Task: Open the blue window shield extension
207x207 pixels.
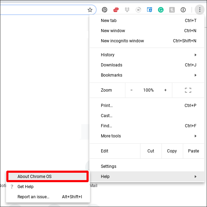Action: pyautogui.click(x=150, y=10)
